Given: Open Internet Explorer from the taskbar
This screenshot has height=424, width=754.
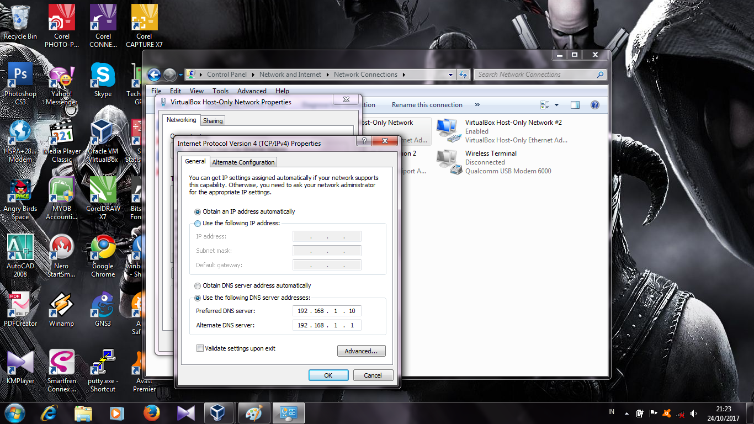Looking at the screenshot, I should coord(50,413).
